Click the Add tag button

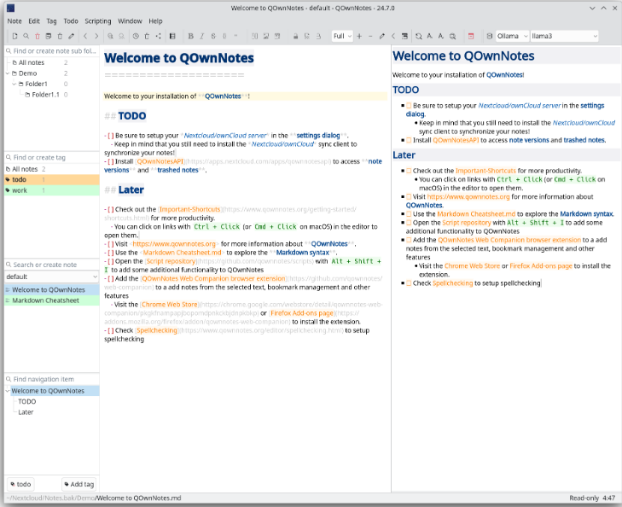click(x=77, y=484)
